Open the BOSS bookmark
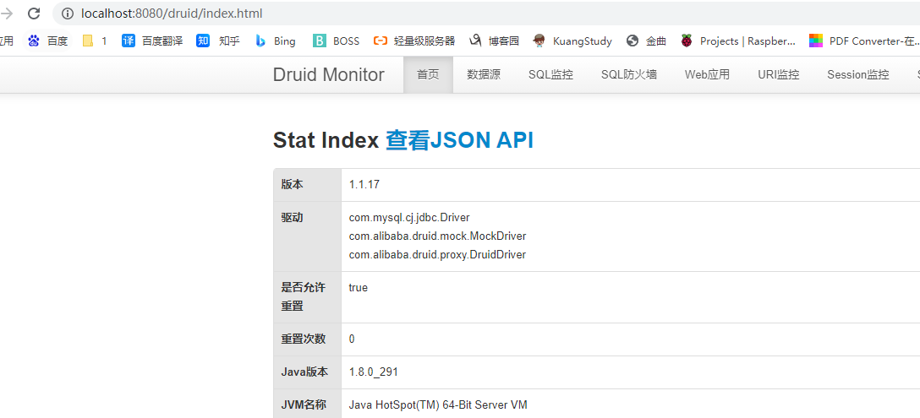This screenshot has width=920, height=418. click(x=337, y=41)
